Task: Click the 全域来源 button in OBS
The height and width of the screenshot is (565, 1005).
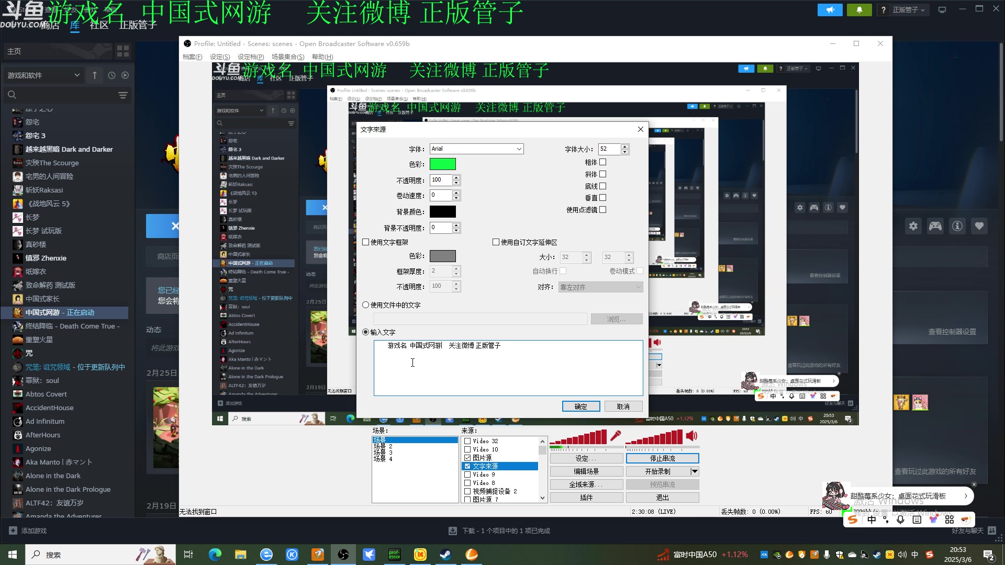Action: (586, 484)
